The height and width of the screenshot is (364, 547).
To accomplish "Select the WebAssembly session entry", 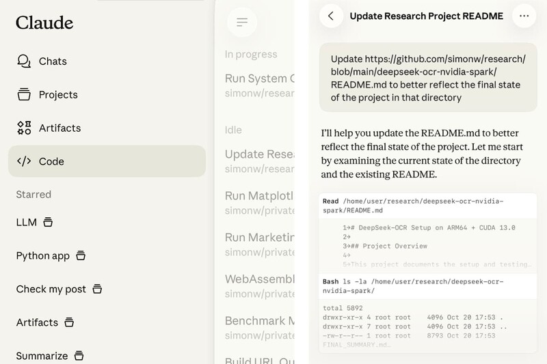I will coord(259,286).
